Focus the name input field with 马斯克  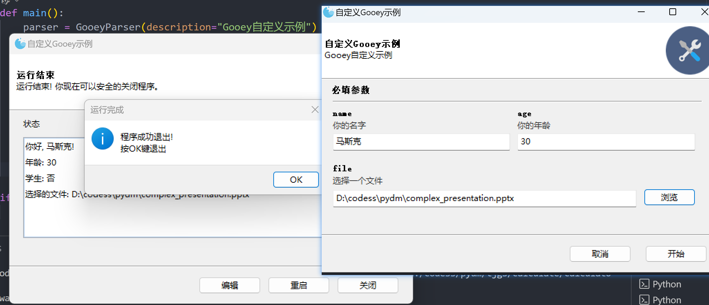421,142
